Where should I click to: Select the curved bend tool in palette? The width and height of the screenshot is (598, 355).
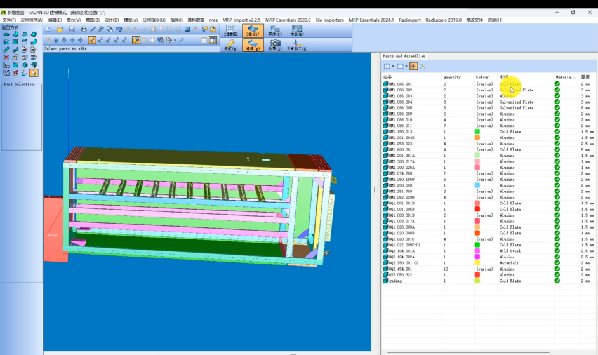[x=34, y=42]
